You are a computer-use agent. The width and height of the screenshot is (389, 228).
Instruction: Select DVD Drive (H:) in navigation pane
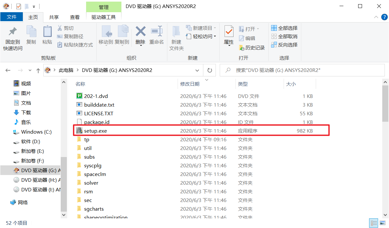tap(37, 180)
